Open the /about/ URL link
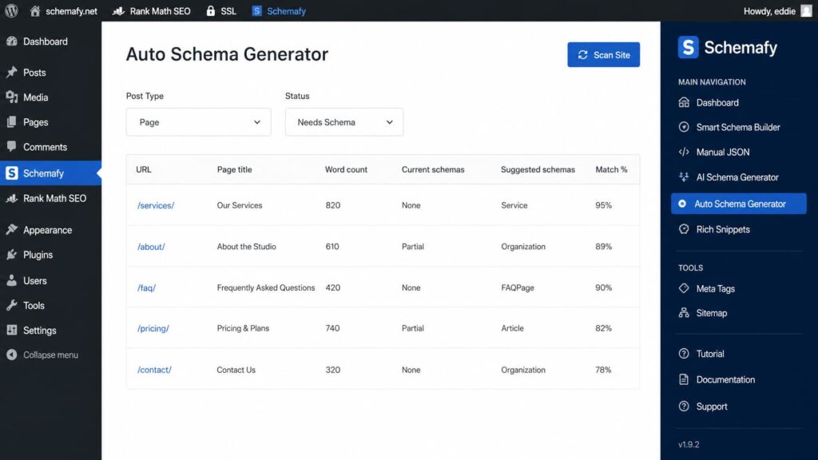The width and height of the screenshot is (818, 460). 151,247
